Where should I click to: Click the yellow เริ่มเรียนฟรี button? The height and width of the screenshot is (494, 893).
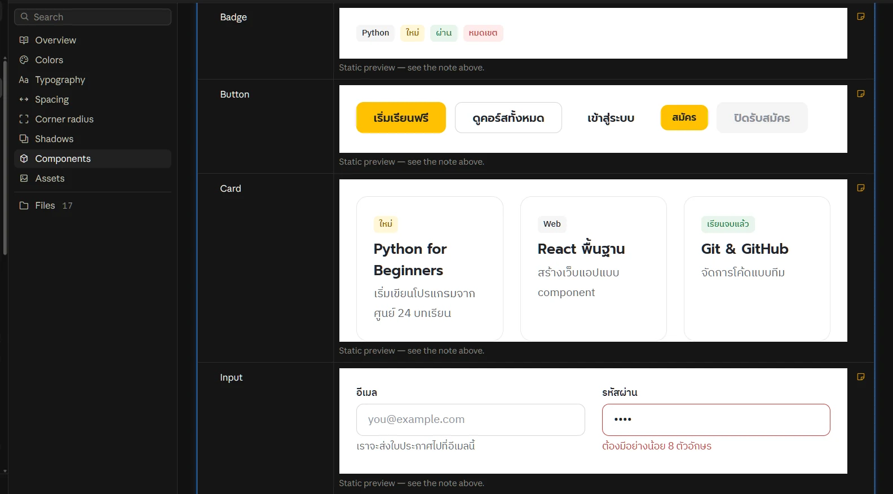click(401, 117)
